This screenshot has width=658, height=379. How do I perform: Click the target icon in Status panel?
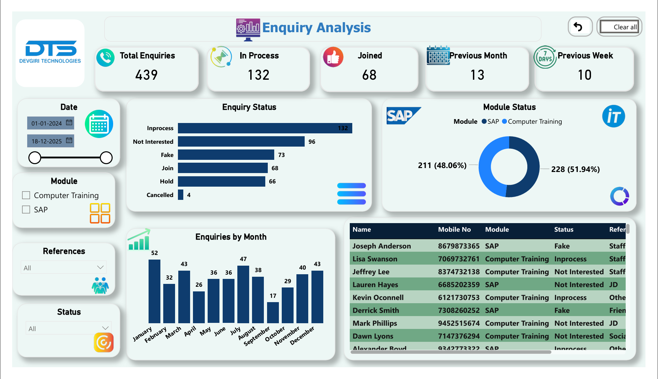(103, 343)
